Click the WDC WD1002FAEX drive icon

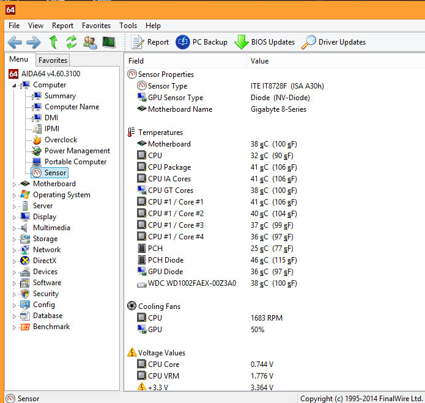141,285
